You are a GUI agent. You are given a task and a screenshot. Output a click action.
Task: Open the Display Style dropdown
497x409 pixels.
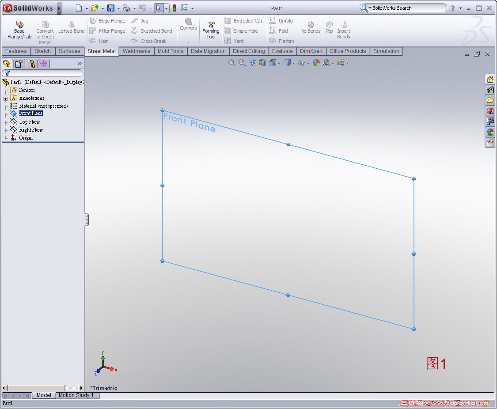293,63
